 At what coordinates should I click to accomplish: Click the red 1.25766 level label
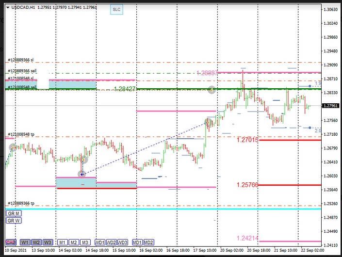click(247, 185)
